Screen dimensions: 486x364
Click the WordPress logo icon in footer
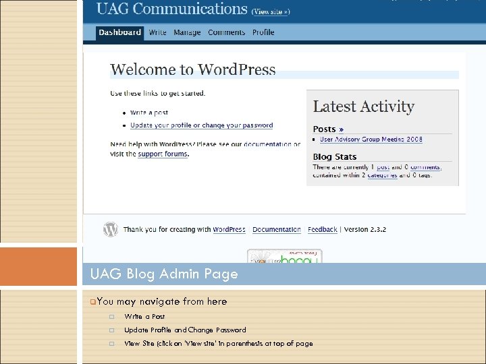111,229
